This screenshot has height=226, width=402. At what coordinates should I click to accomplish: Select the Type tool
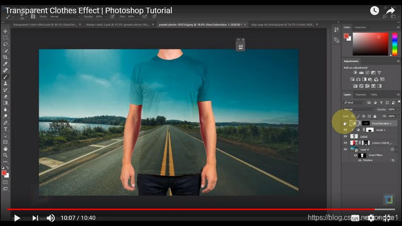click(5, 129)
